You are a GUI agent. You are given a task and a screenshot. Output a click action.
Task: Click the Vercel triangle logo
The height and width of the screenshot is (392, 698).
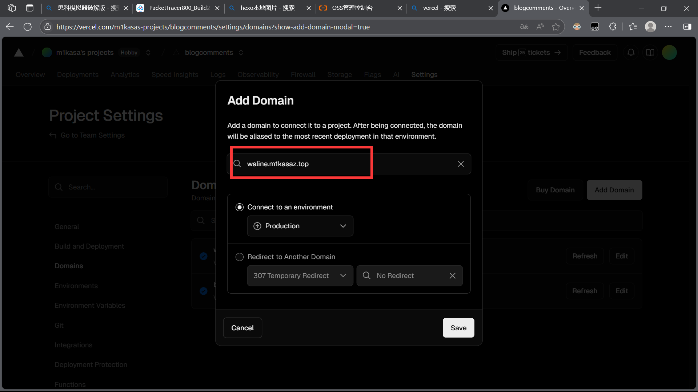[x=19, y=53]
